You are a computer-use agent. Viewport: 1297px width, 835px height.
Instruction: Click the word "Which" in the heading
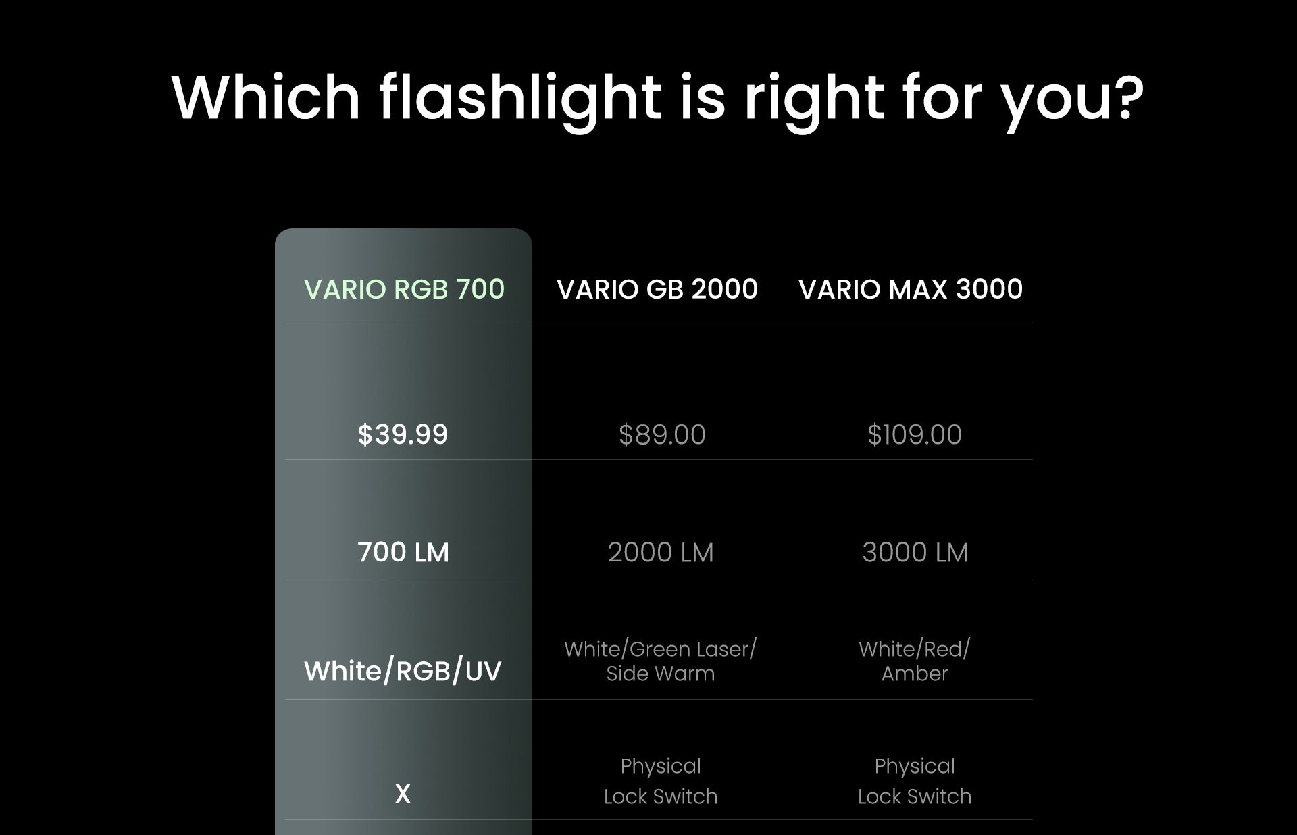point(266,98)
